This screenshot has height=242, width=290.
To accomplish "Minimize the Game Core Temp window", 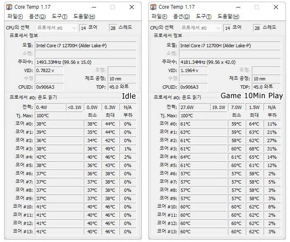I will 238,7.
